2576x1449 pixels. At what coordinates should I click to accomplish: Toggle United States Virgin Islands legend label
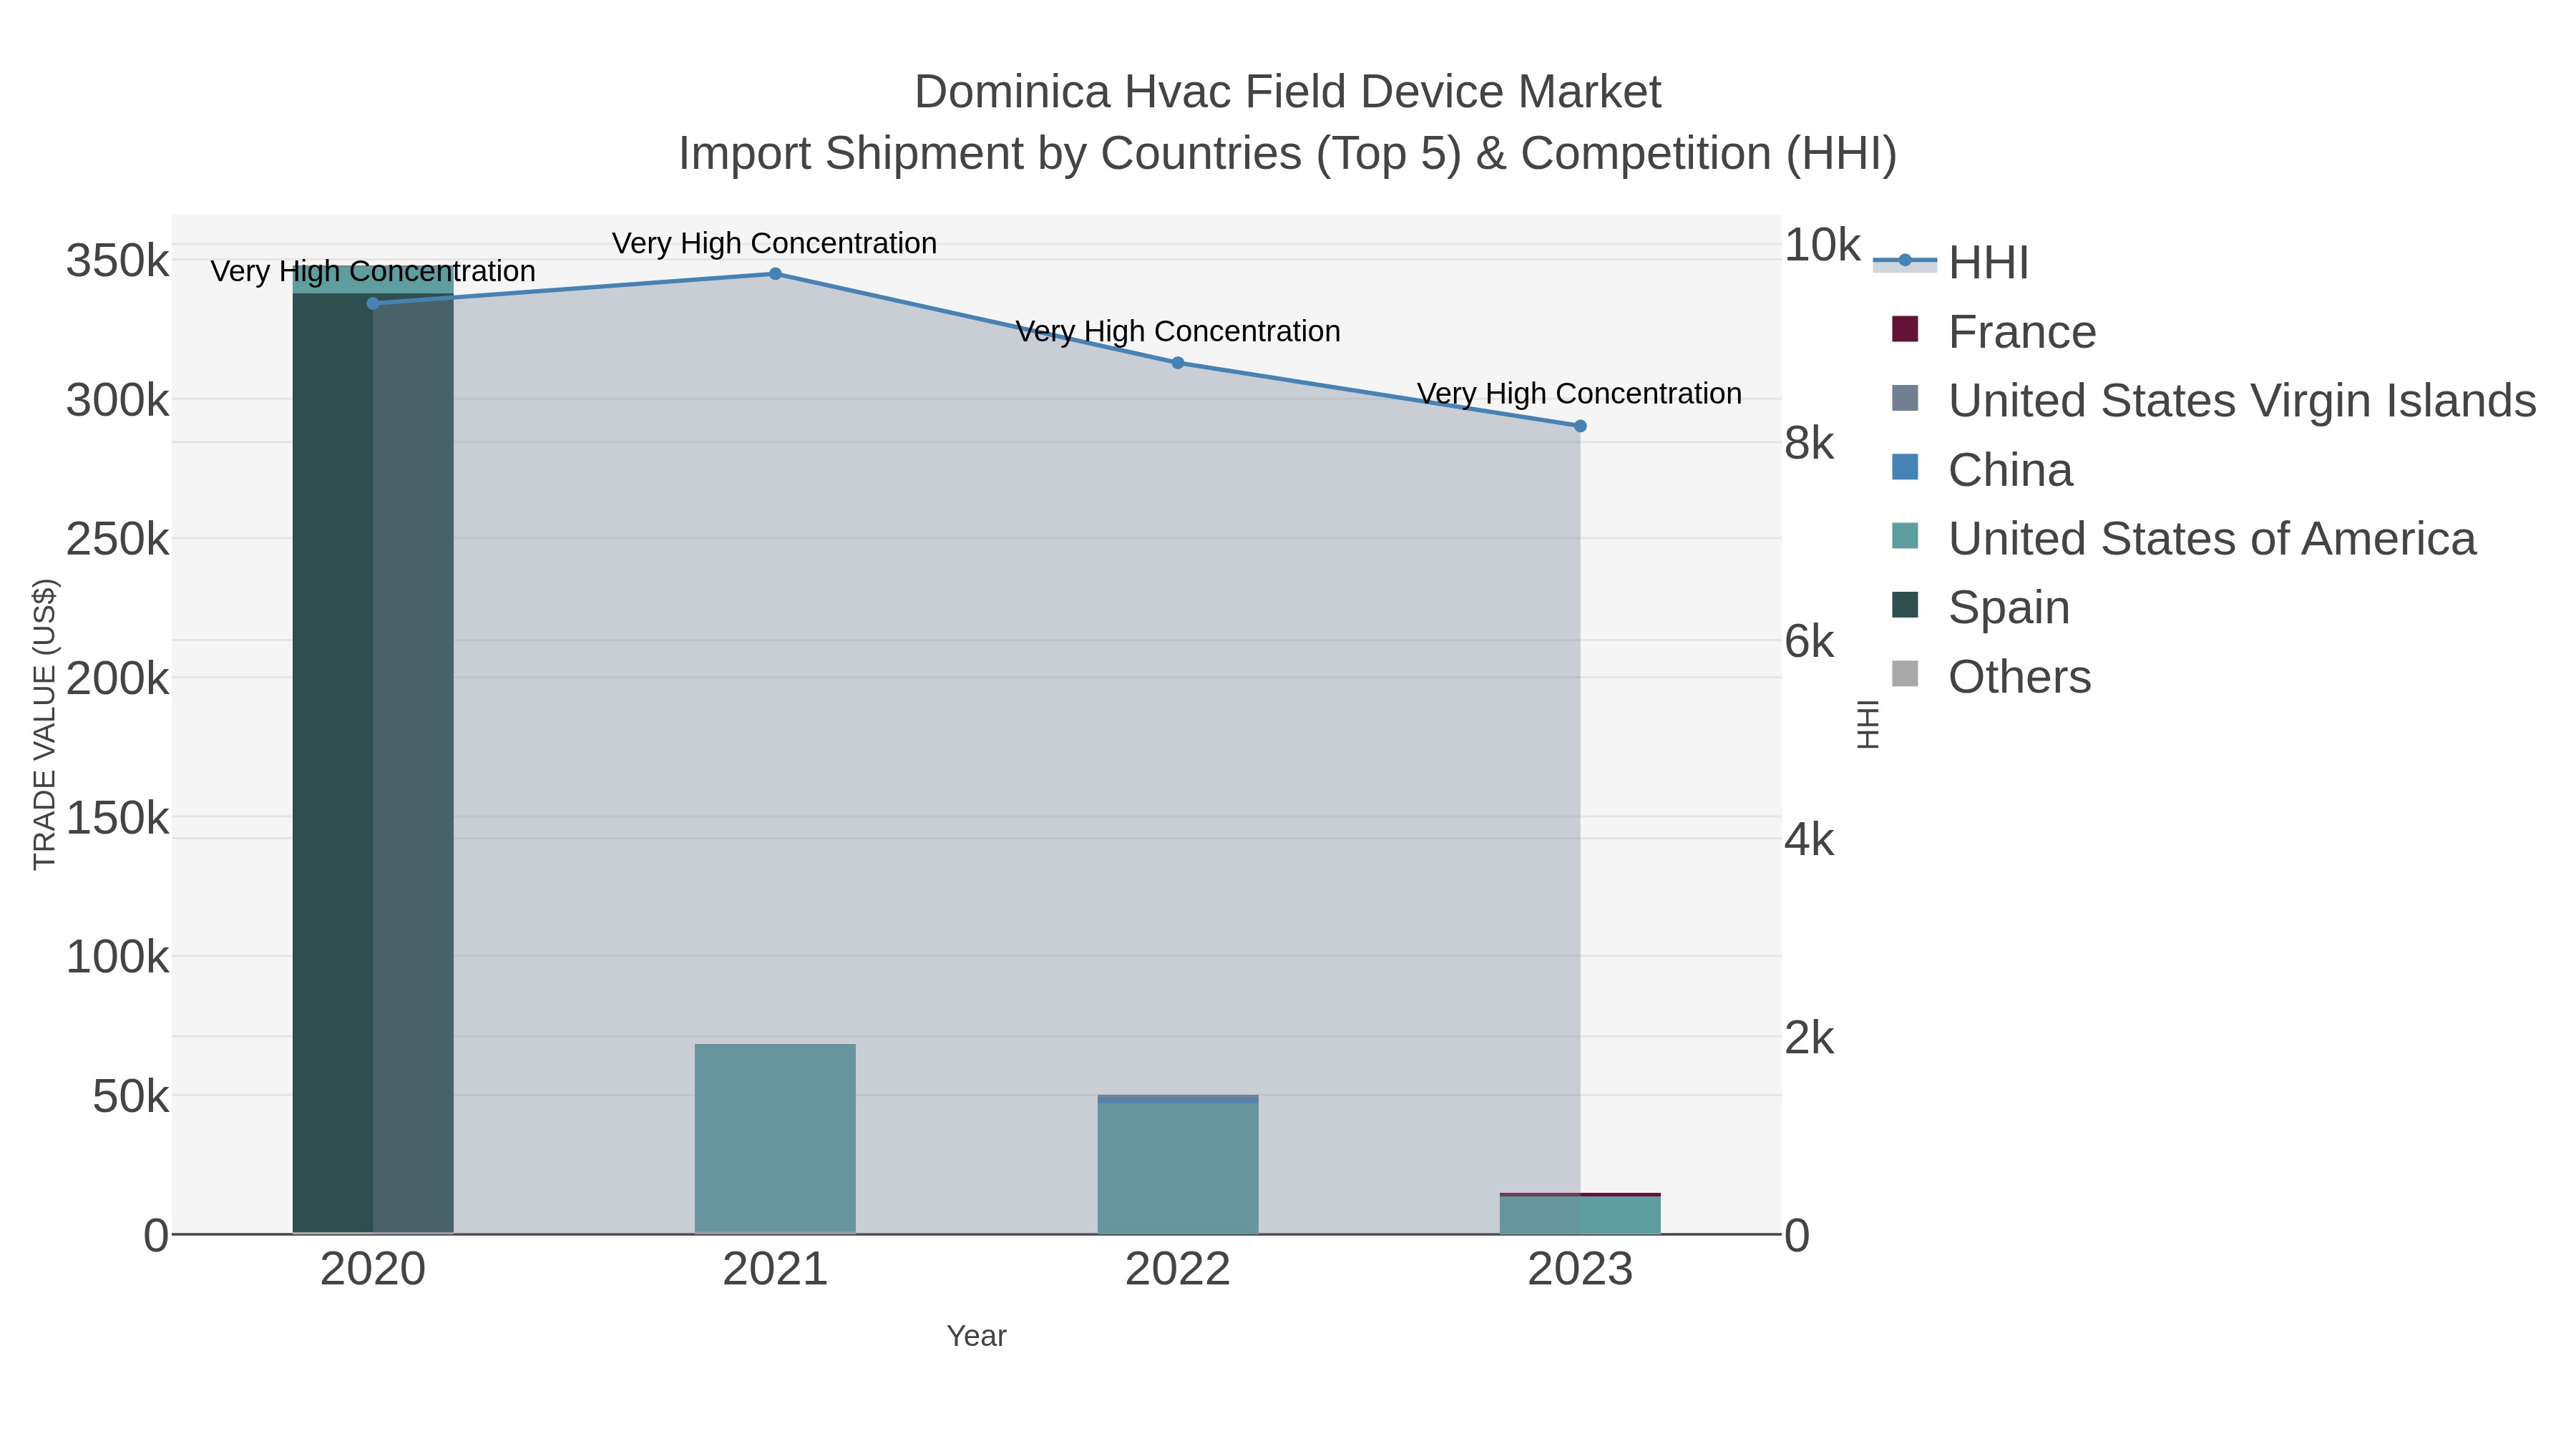(2242, 401)
